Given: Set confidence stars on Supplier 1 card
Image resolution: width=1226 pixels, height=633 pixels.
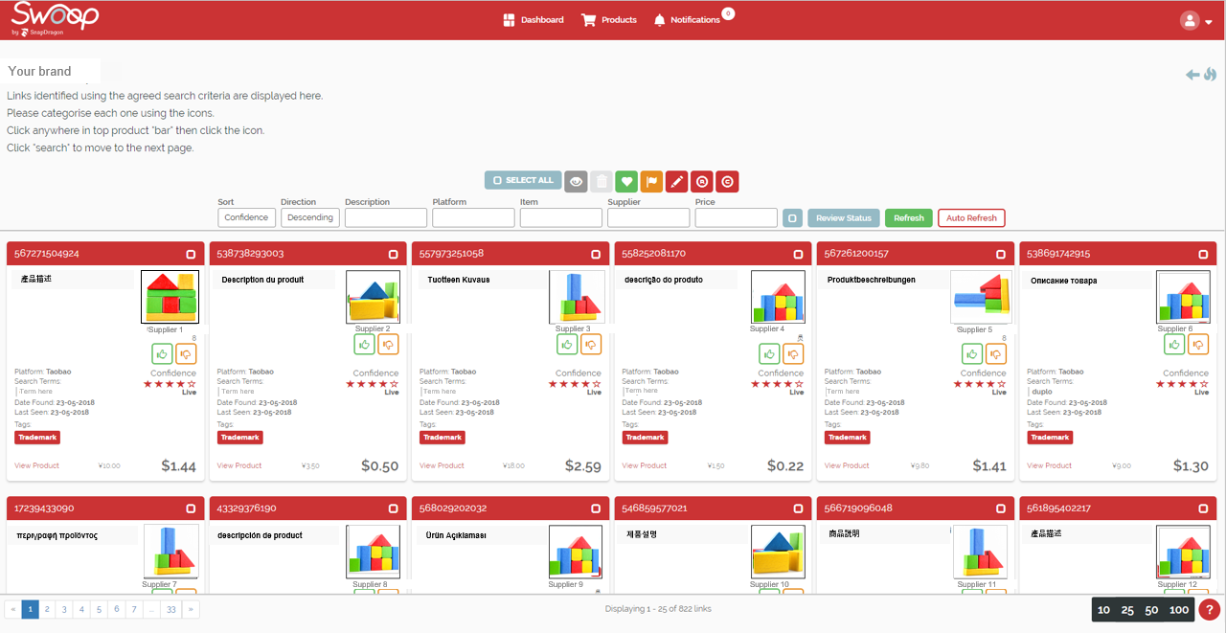Looking at the screenshot, I should tap(170, 384).
